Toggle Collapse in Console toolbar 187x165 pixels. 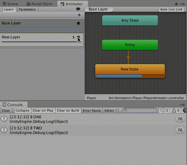[22, 111]
